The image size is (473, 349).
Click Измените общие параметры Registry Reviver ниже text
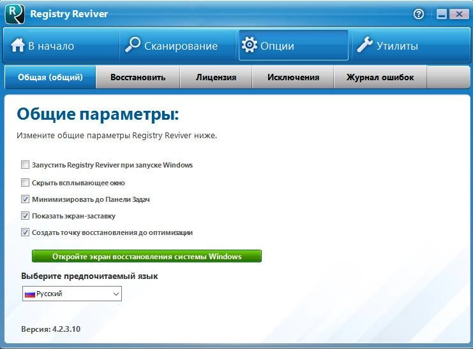click(x=116, y=136)
